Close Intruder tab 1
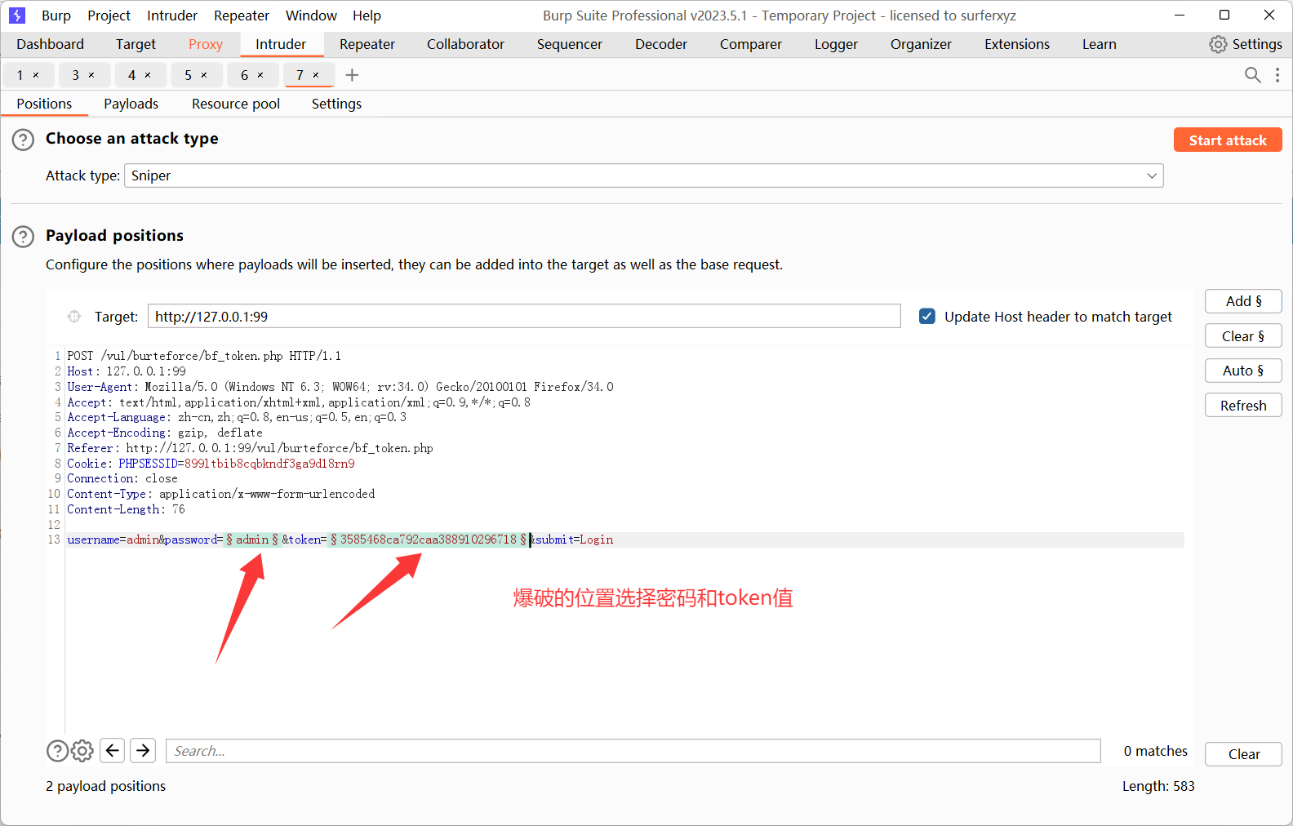1293x826 pixels. pos(36,75)
